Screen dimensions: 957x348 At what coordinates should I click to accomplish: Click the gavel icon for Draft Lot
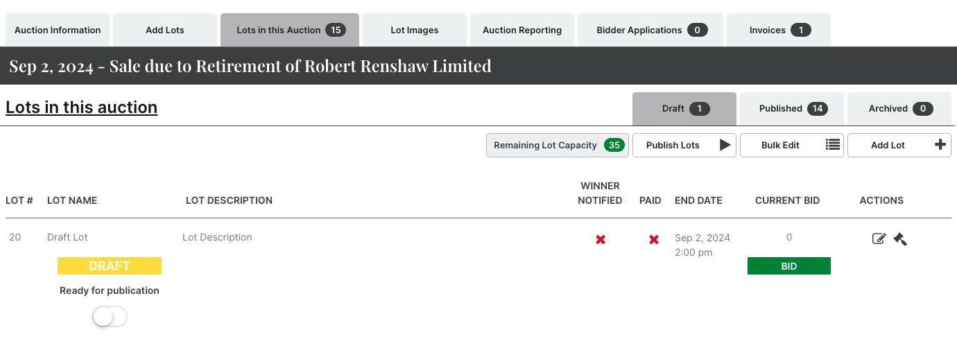(900, 239)
